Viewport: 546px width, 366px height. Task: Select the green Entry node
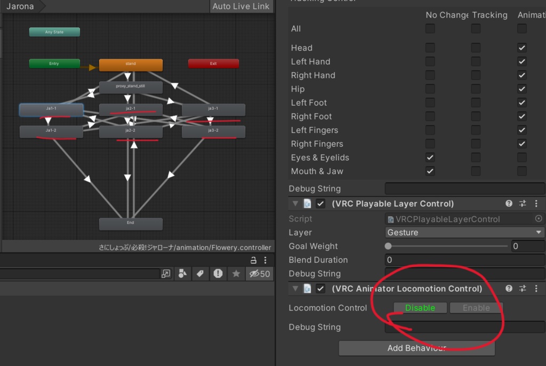click(x=54, y=63)
